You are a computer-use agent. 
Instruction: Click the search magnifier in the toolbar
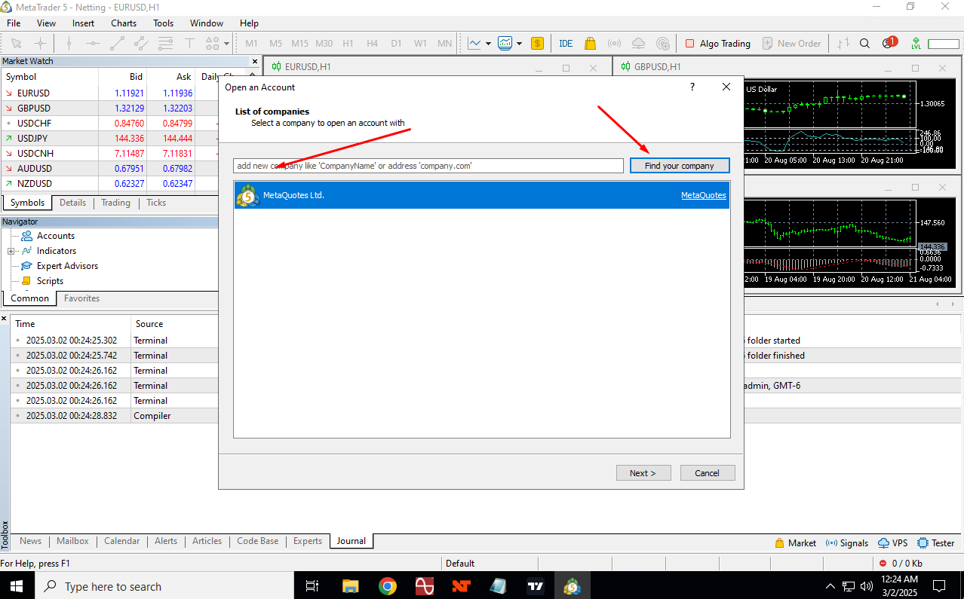(865, 44)
